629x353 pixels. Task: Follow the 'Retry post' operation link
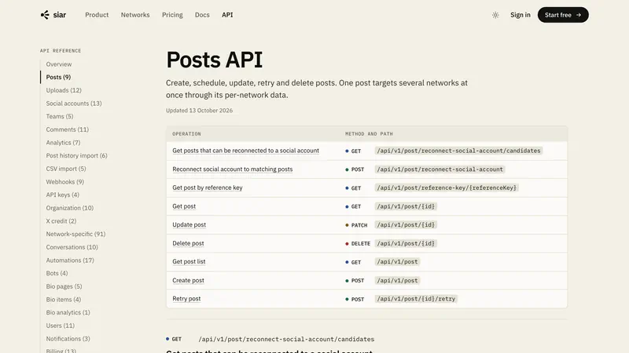tap(186, 299)
